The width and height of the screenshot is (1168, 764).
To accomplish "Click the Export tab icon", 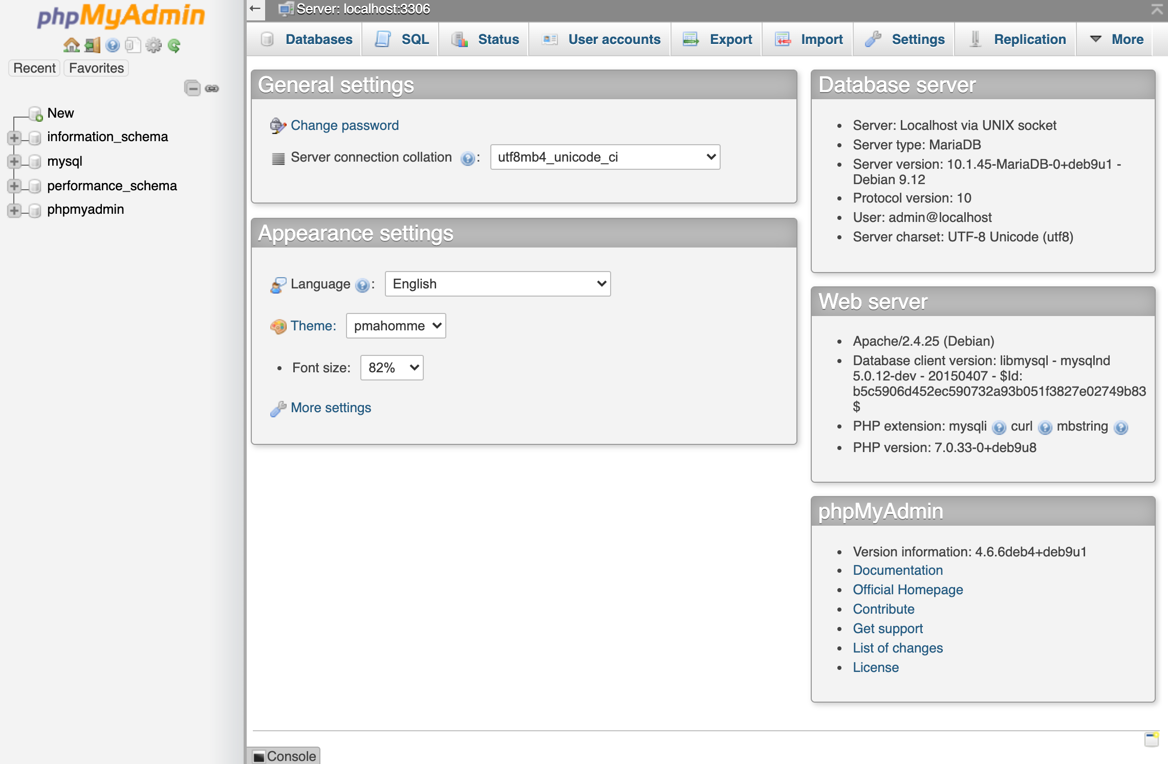I will (x=691, y=39).
